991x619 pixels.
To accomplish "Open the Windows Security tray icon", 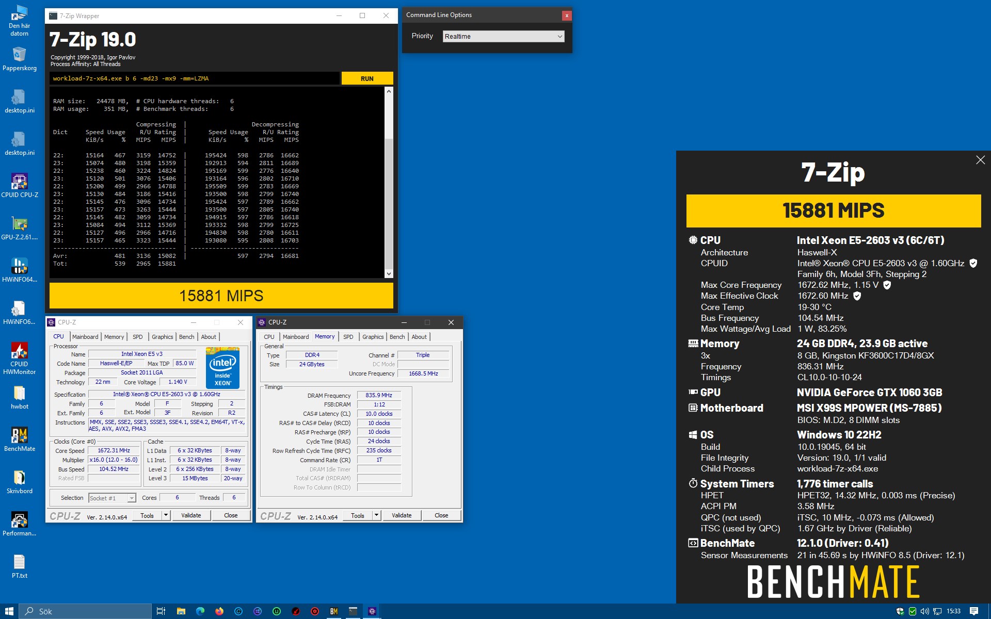I will click(900, 611).
